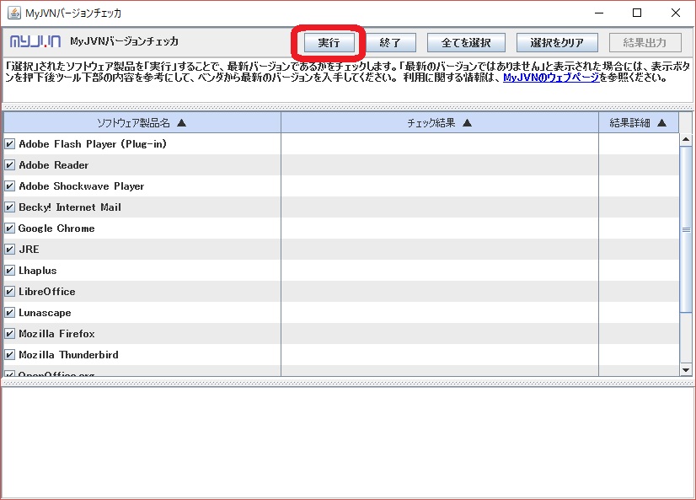Toggle the JRE checkbox
This screenshot has width=696, height=500.
(x=10, y=249)
